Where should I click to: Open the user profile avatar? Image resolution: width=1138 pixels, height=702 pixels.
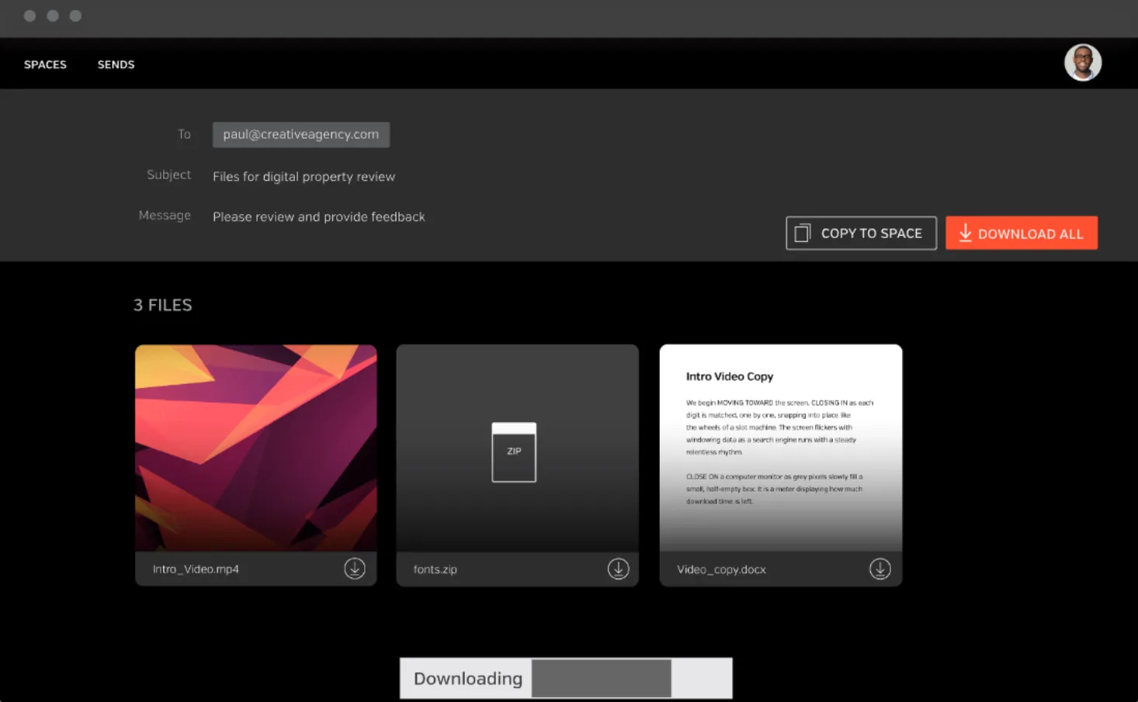tap(1083, 63)
